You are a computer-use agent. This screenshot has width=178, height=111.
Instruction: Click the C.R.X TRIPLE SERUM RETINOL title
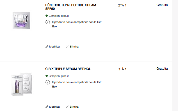(x=68, y=69)
